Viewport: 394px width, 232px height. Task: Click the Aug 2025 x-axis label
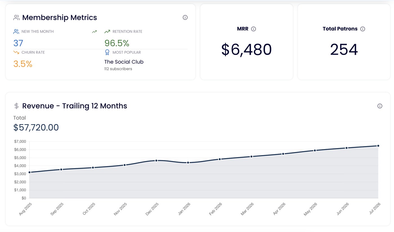[25, 209]
